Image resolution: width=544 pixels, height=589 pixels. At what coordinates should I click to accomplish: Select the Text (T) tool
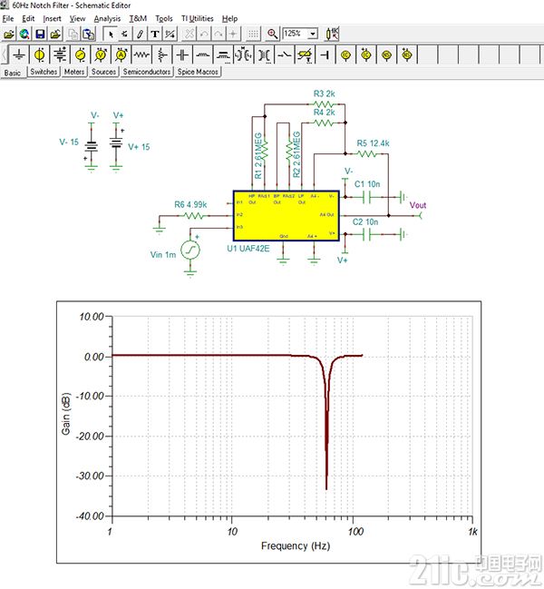click(x=155, y=34)
